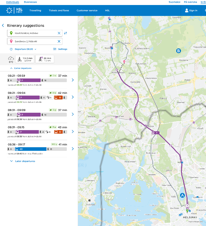Swap origin and destination arrows icon
The image size is (206, 226).
click(x=66, y=33)
